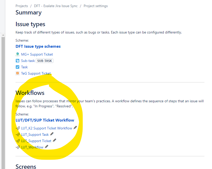Open MG+ Support Ticket issue type
This screenshot has height=169, width=212.
(x=37, y=54)
